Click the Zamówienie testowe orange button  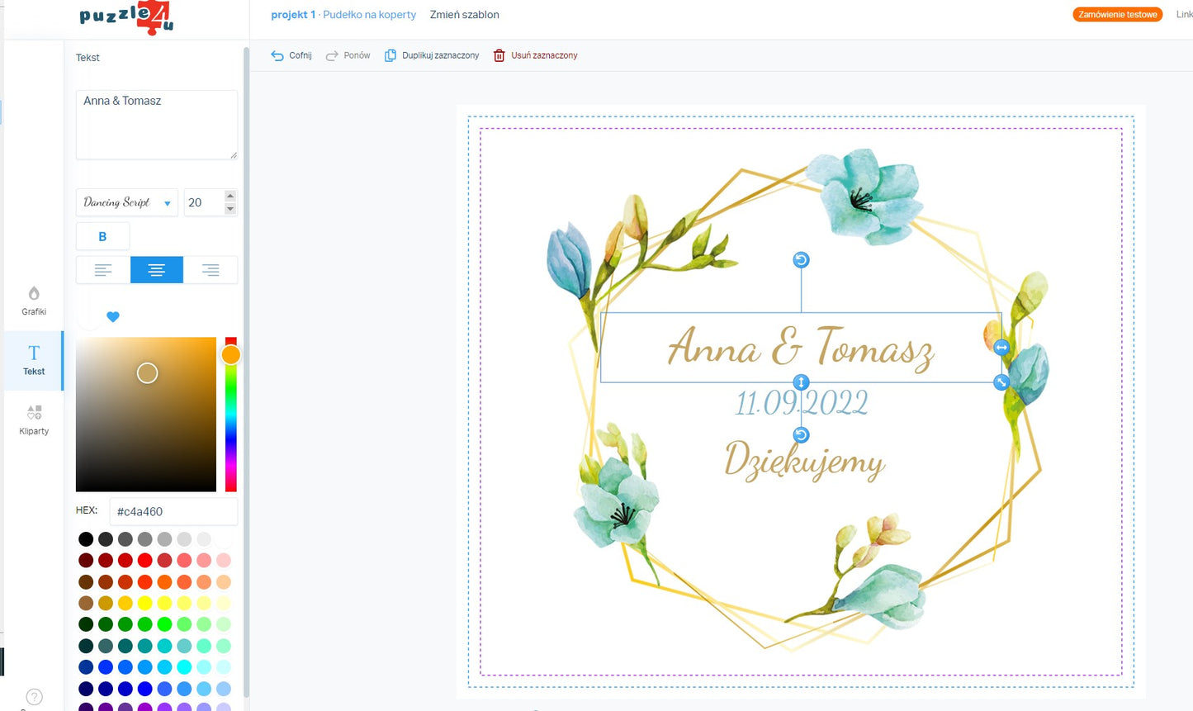coord(1117,15)
